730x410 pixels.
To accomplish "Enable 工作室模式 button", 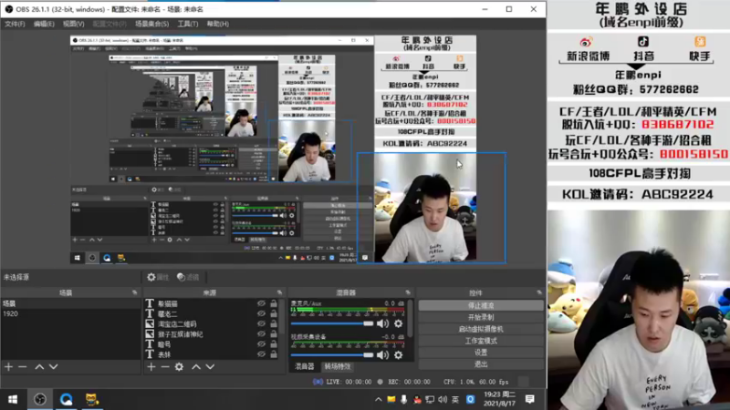I will (x=481, y=341).
